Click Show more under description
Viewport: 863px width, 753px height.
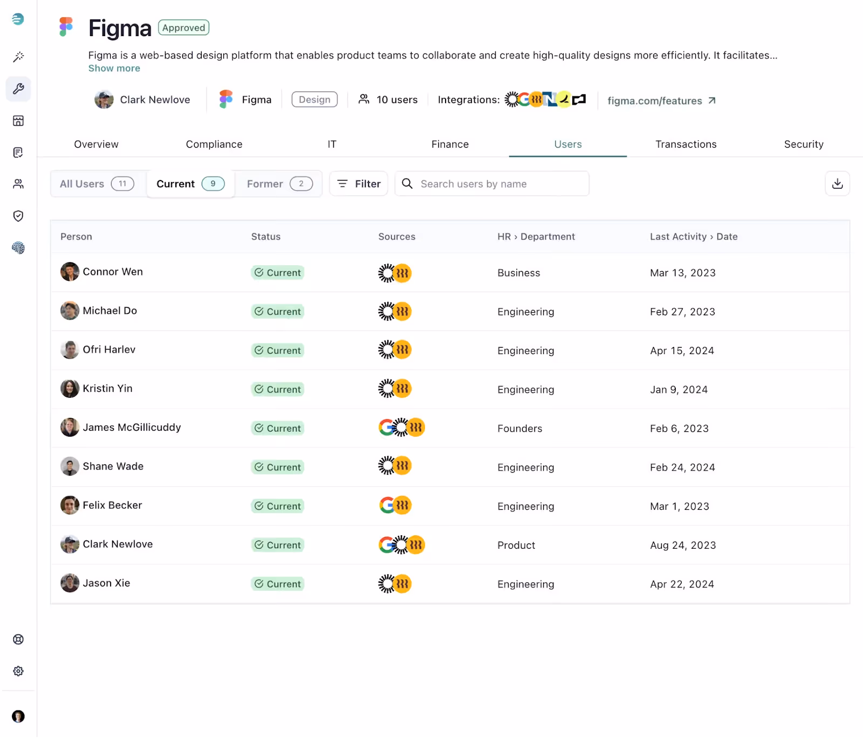click(114, 68)
